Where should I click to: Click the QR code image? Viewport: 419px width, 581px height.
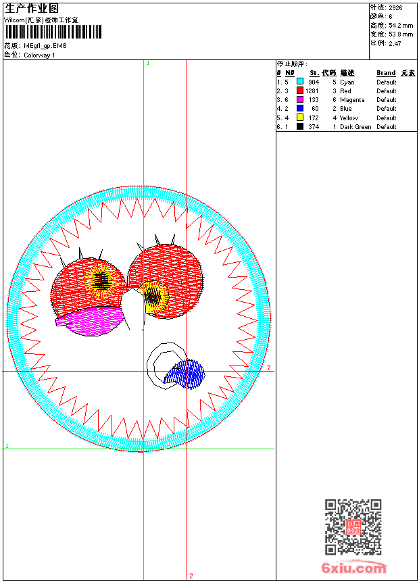pyautogui.click(x=353, y=528)
